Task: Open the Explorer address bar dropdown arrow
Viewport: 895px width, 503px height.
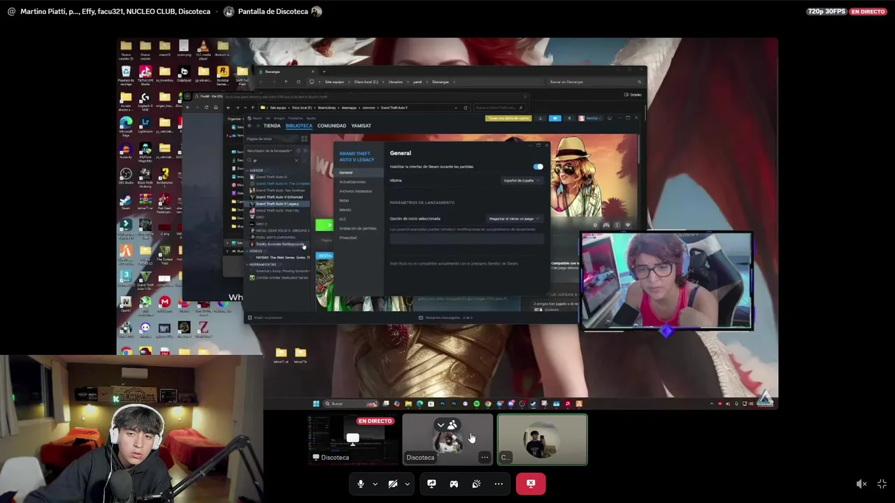Action: (x=456, y=108)
